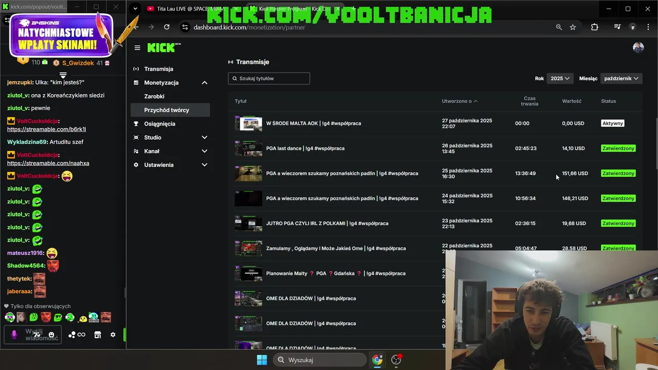Click Zatwierdzony badge for PGA last dance
This screenshot has width=658, height=370.
point(618,149)
